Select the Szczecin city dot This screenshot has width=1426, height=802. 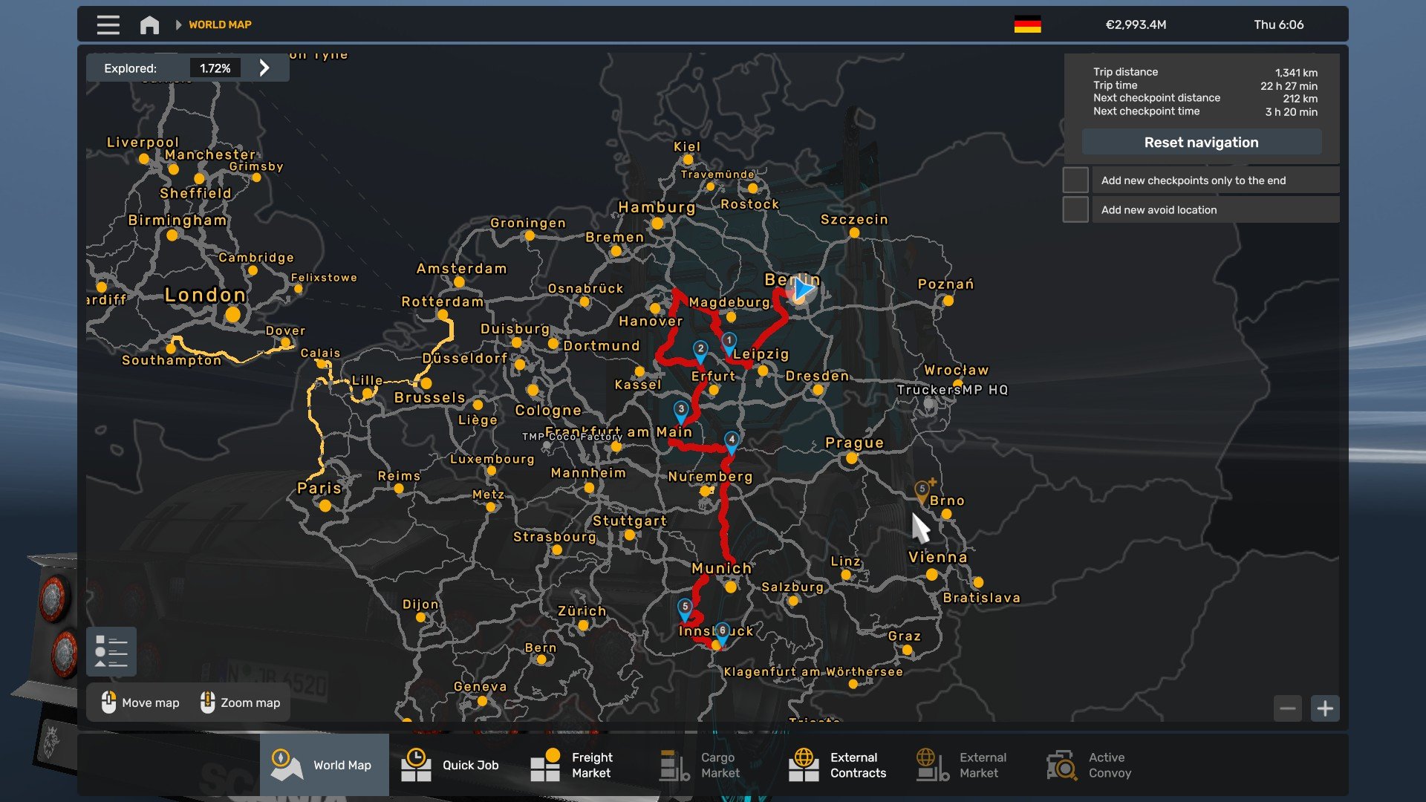pos(854,233)
